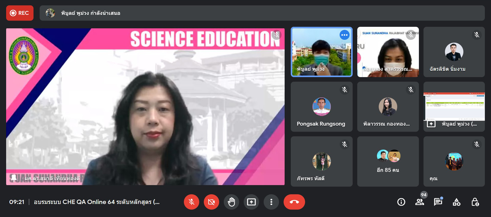This screenshot has height=217, width=491.
Task: Open meeting details info icon
Action: pyautogui.click(x=401, y=202)
